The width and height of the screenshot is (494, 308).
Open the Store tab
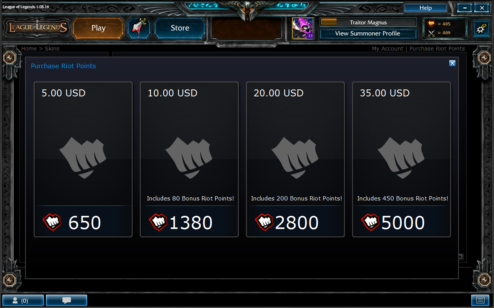[180, 28]
